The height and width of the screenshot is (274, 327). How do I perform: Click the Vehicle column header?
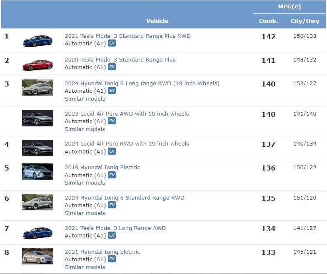pyautogui.click(x=157, y=21)
